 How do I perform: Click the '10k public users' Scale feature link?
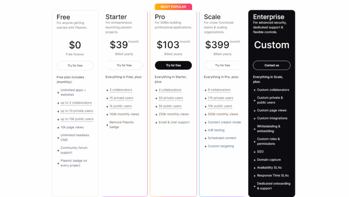coord(220,106)
